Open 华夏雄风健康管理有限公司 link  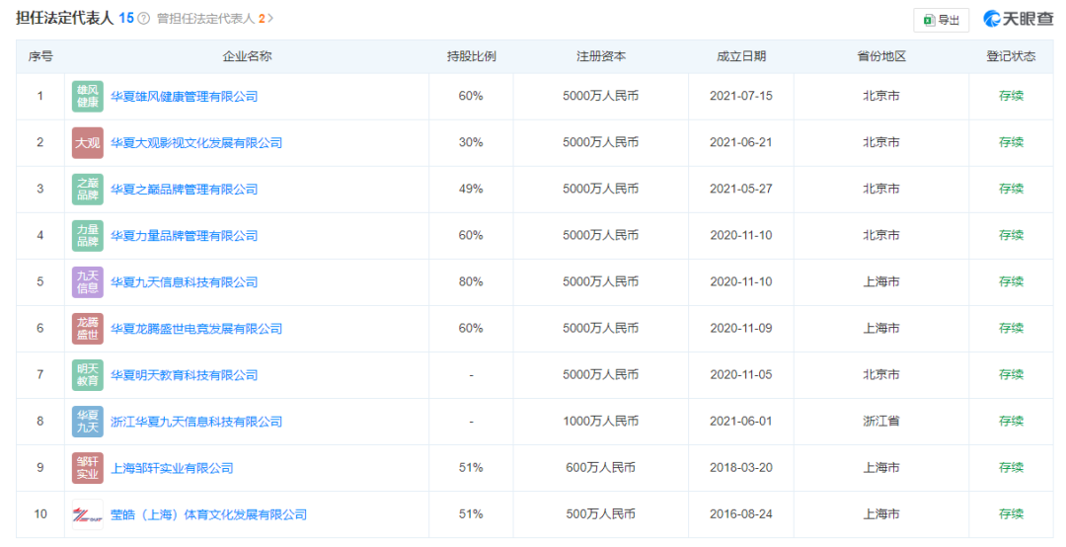tap(185, 97)
